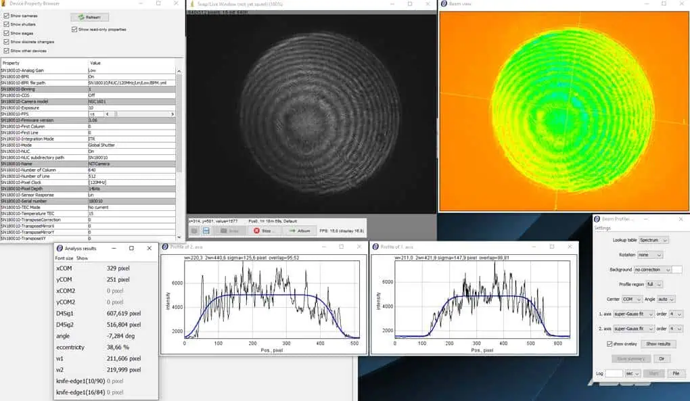Screen dimensions: 690x401
Task: Toggle the Show shutters checkbox
Action: click(x=6, y=24)
